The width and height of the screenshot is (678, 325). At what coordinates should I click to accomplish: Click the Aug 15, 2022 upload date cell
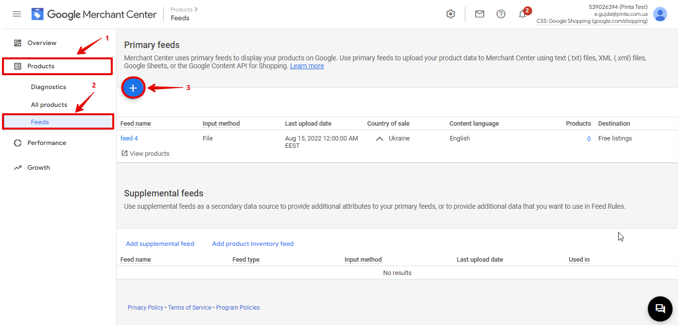pyautogui.click(x=321, y=142)
